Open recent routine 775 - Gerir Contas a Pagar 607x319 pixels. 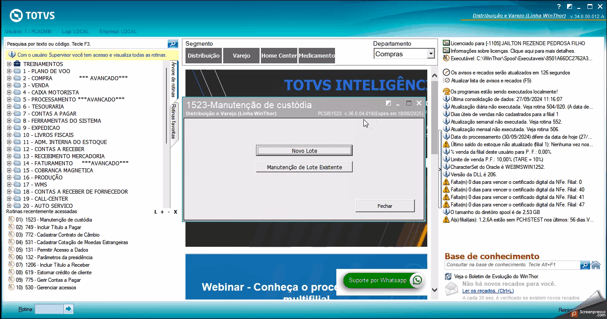tap(53, 280)
